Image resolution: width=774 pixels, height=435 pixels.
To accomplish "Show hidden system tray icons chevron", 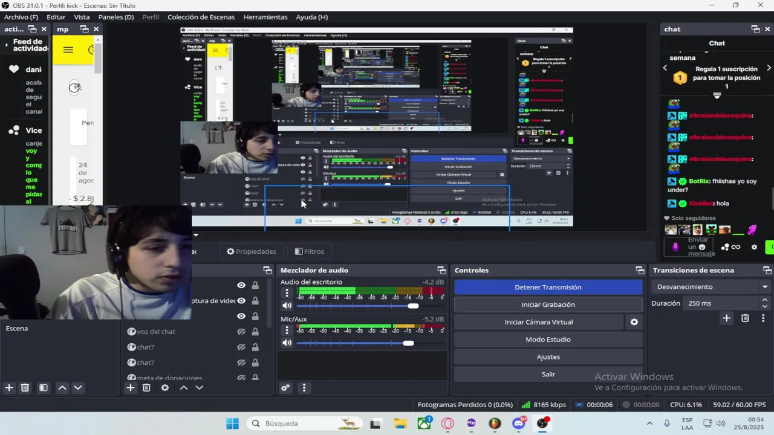I will pos(649,424).
